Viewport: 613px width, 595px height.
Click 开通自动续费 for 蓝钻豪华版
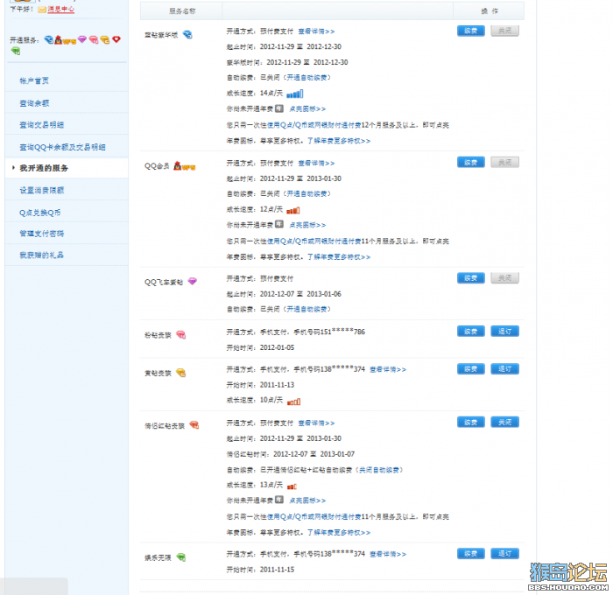click(x=306, y=78)
